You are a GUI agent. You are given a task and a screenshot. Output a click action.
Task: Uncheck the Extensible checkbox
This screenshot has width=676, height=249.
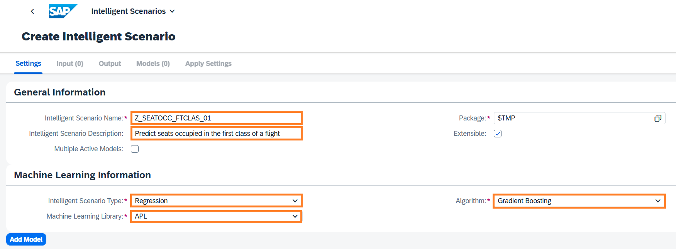[x=498, y=134]
